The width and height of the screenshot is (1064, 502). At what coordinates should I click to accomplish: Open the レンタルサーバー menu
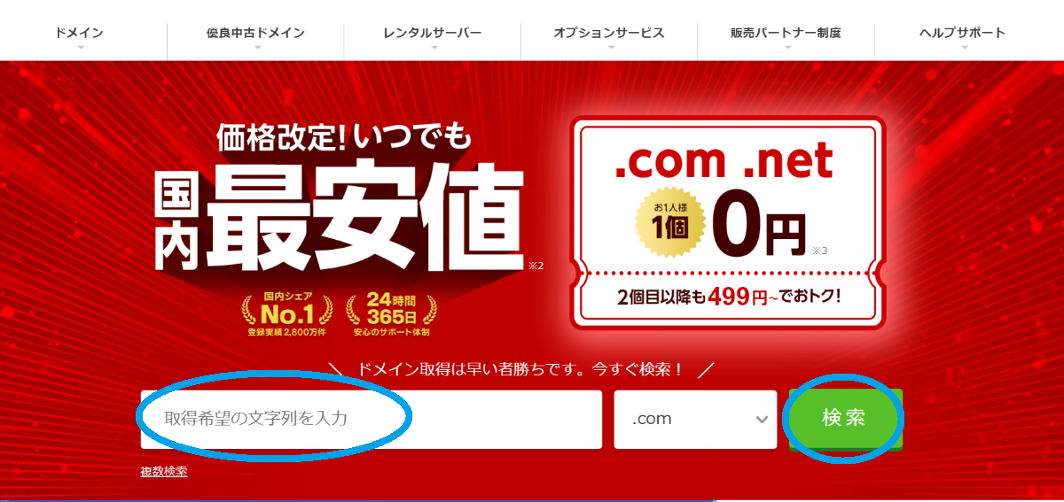click(x=433, y=34)
